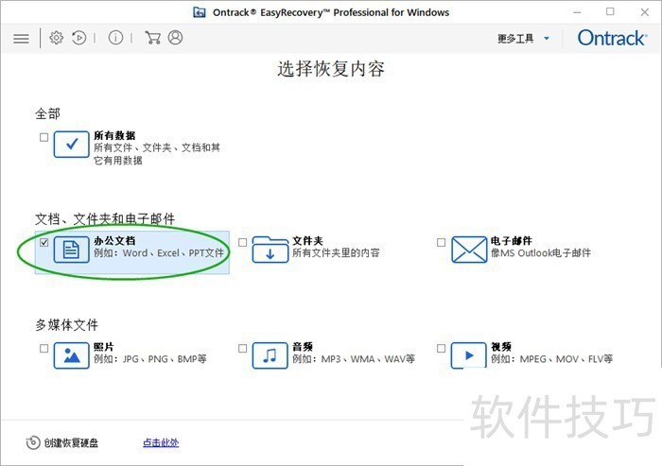Open the info icon
Image resolution: width=662 pixels, height=466 pixels.
[115, 38]
